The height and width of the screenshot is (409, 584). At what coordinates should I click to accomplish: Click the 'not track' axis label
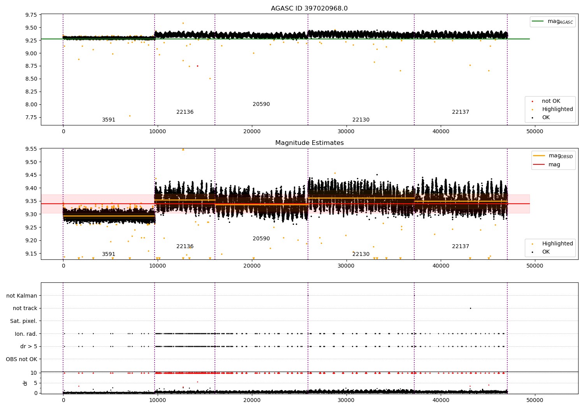[x=25, y=308]
